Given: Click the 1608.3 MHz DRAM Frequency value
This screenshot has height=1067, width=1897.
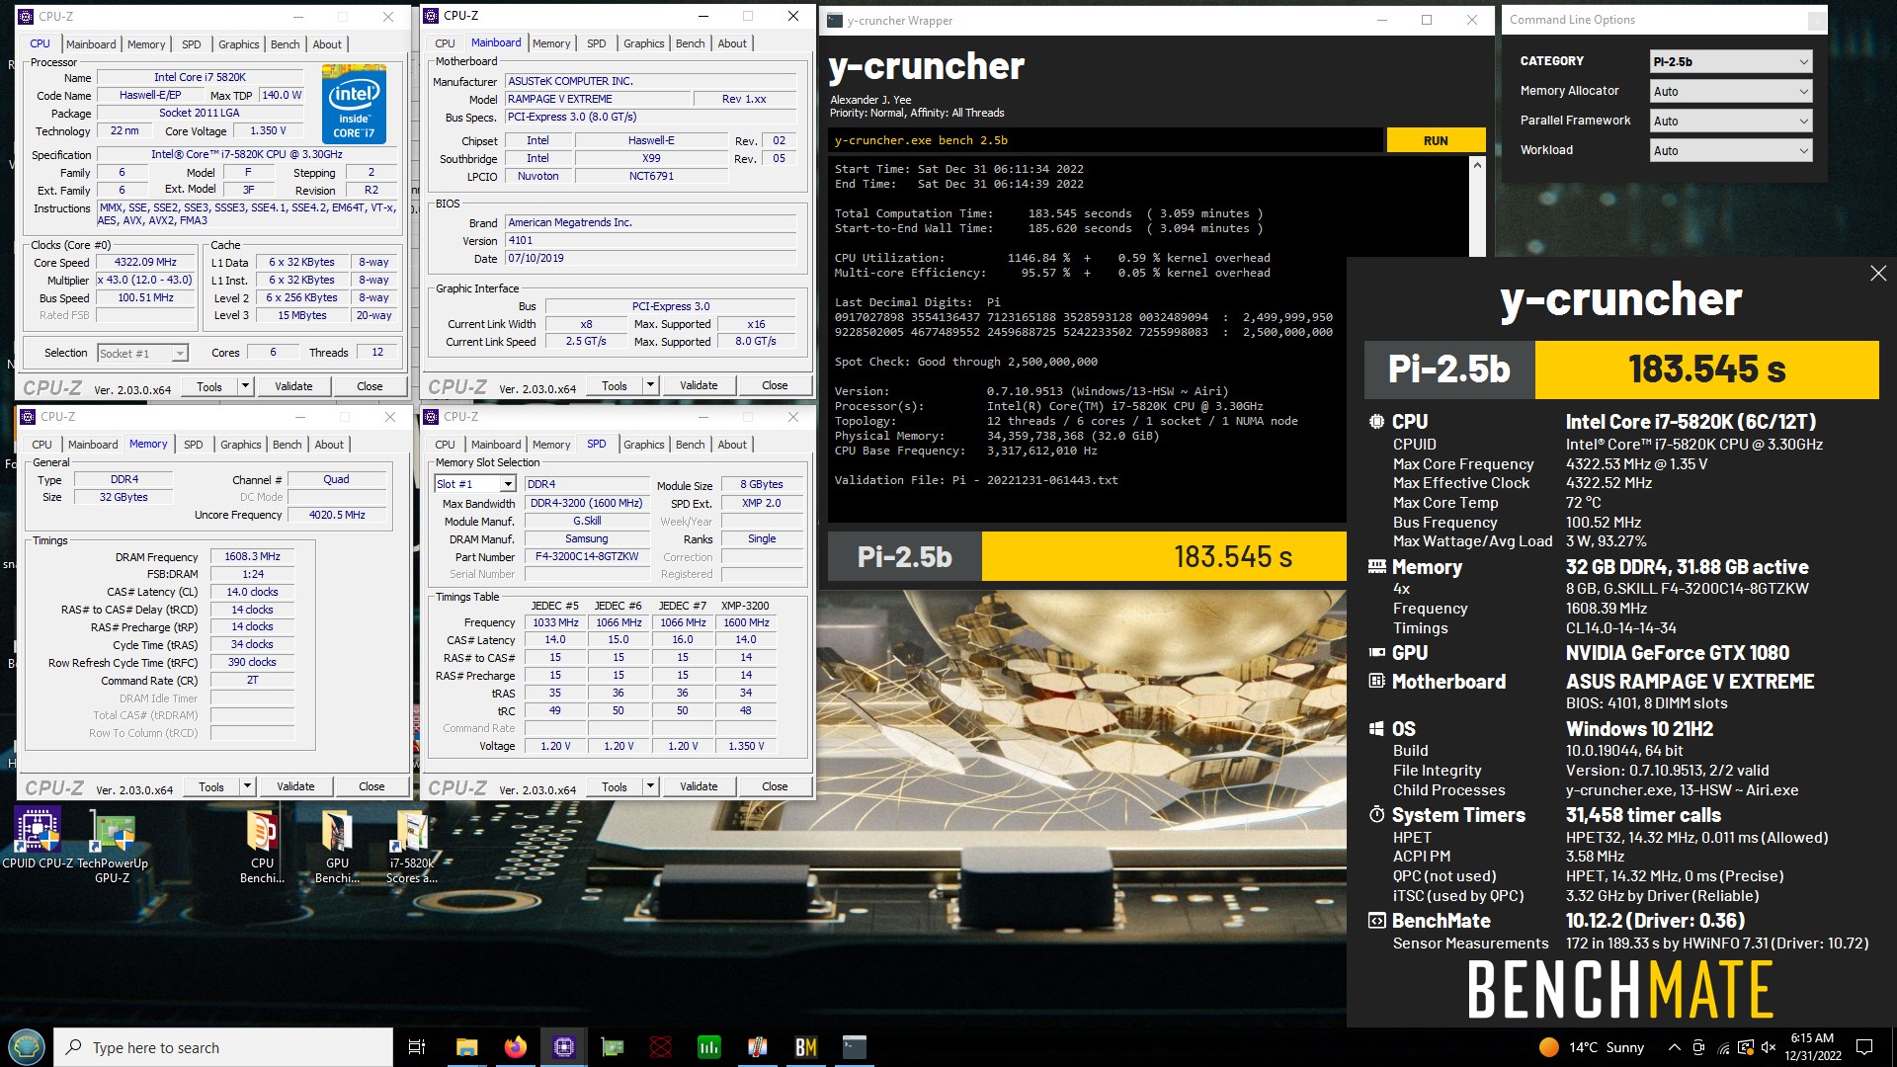Looking at the screenshot, I should [252, 556].
